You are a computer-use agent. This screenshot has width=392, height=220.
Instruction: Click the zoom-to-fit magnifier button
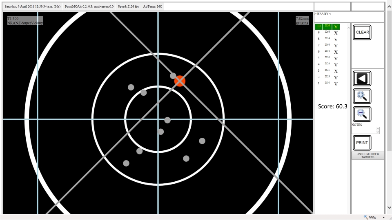click(x=362, y=96)
